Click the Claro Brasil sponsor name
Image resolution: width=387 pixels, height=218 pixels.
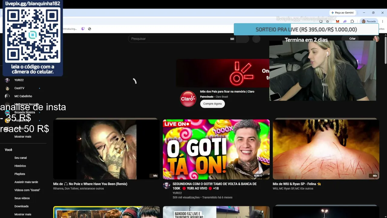tap(222, 97)
